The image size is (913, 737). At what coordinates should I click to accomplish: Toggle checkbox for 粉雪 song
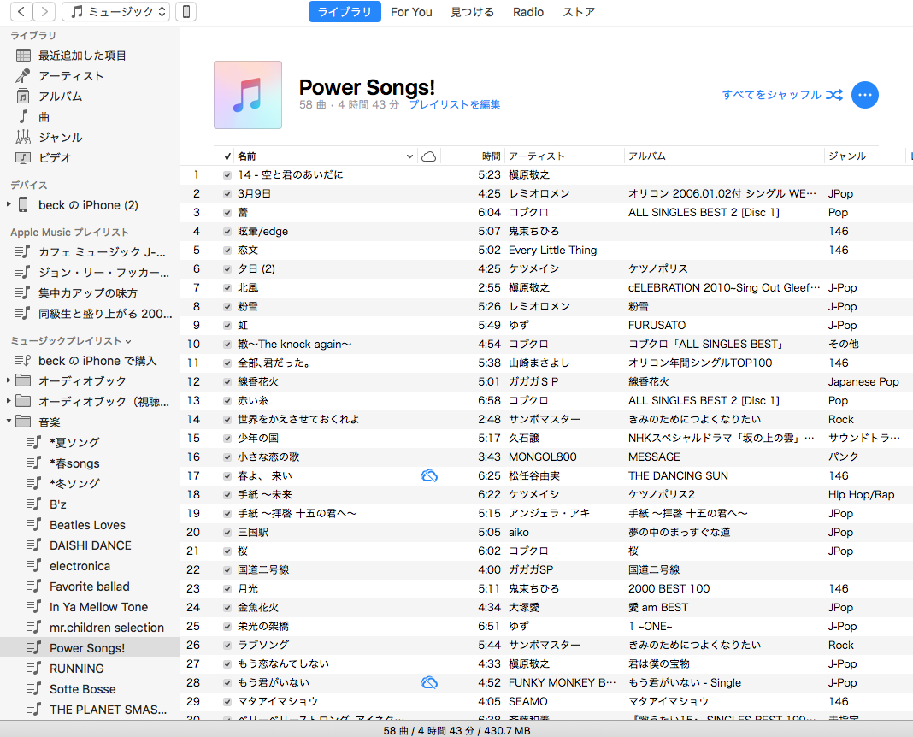(x=227, y=307)
